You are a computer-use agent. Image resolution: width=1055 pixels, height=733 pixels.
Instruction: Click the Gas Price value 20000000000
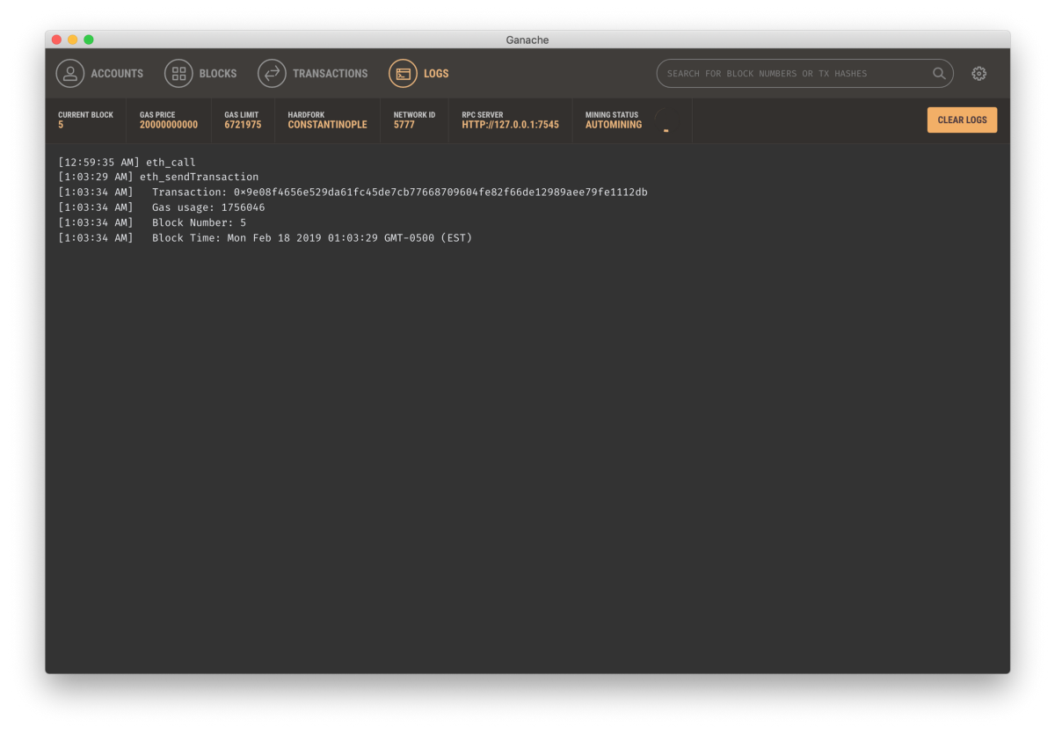point(169,125)
